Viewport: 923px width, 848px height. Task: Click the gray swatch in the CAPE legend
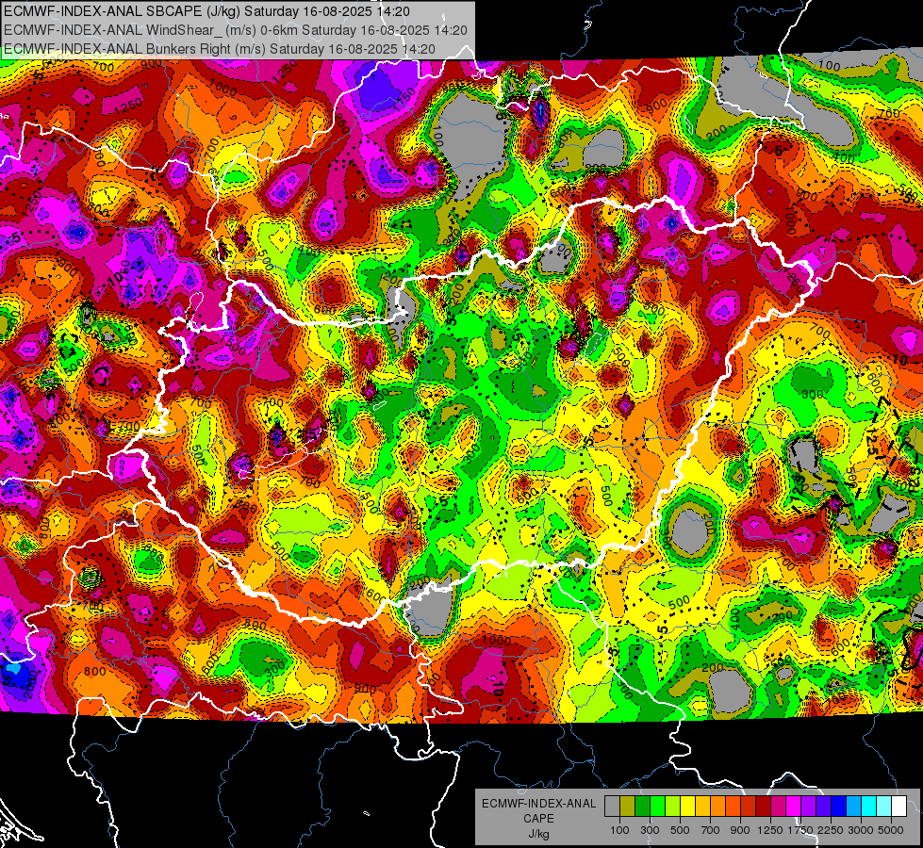612,807
